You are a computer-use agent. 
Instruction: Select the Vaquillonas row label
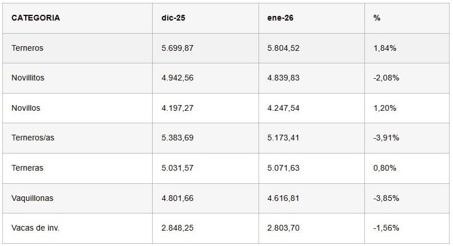(x=32, y=198)
